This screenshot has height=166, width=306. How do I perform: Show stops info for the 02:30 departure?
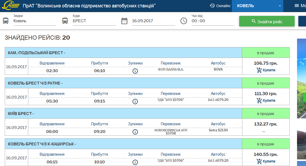(135, 71)
